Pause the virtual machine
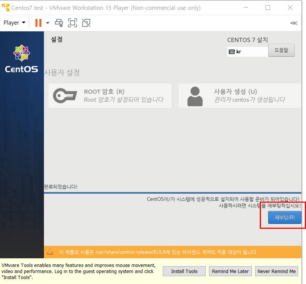This screenshot has width=306, height=284. coord(39,23)
